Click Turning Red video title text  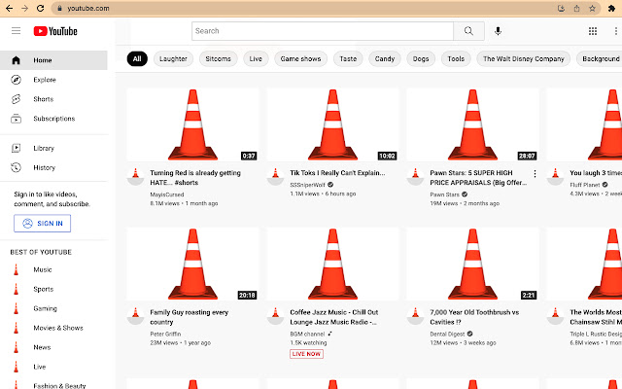click(x=195, y=178)
